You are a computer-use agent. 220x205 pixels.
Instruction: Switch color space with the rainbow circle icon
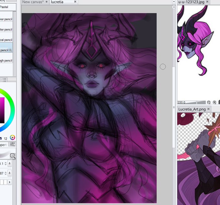coord(12,137)
